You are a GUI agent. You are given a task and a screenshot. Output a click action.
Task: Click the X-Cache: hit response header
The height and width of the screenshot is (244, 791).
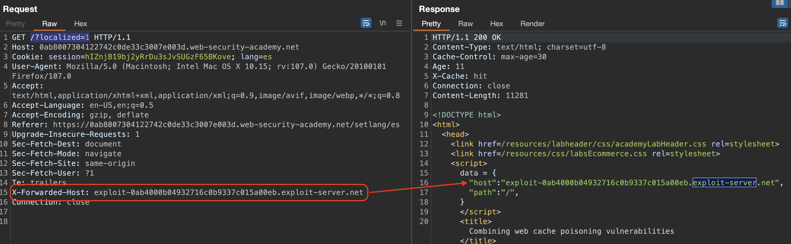coord(459,76)
